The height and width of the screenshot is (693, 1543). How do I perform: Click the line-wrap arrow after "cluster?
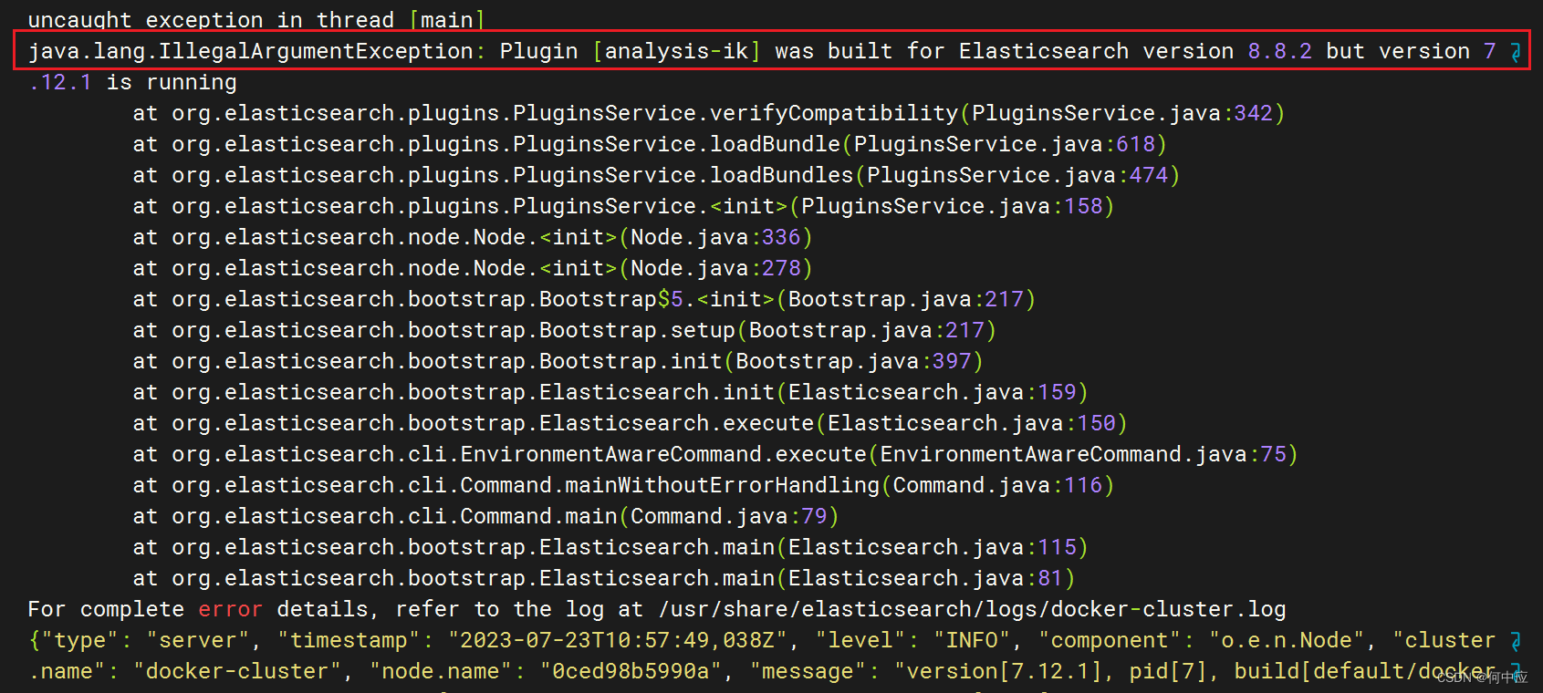click(x=1515, y=641)
